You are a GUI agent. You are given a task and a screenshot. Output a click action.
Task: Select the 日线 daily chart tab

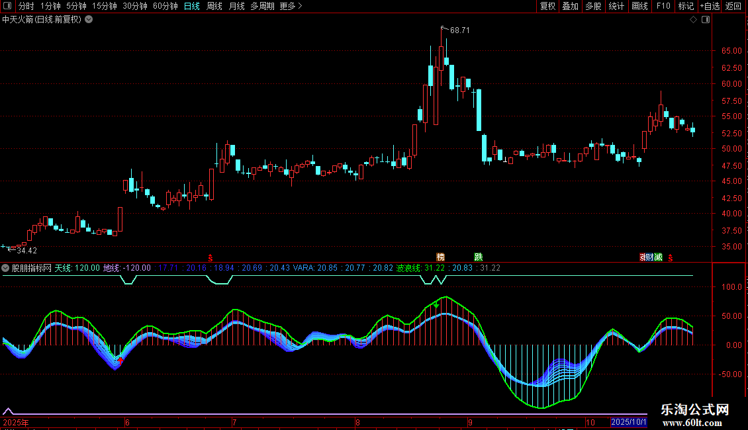[x=192, y=7]
